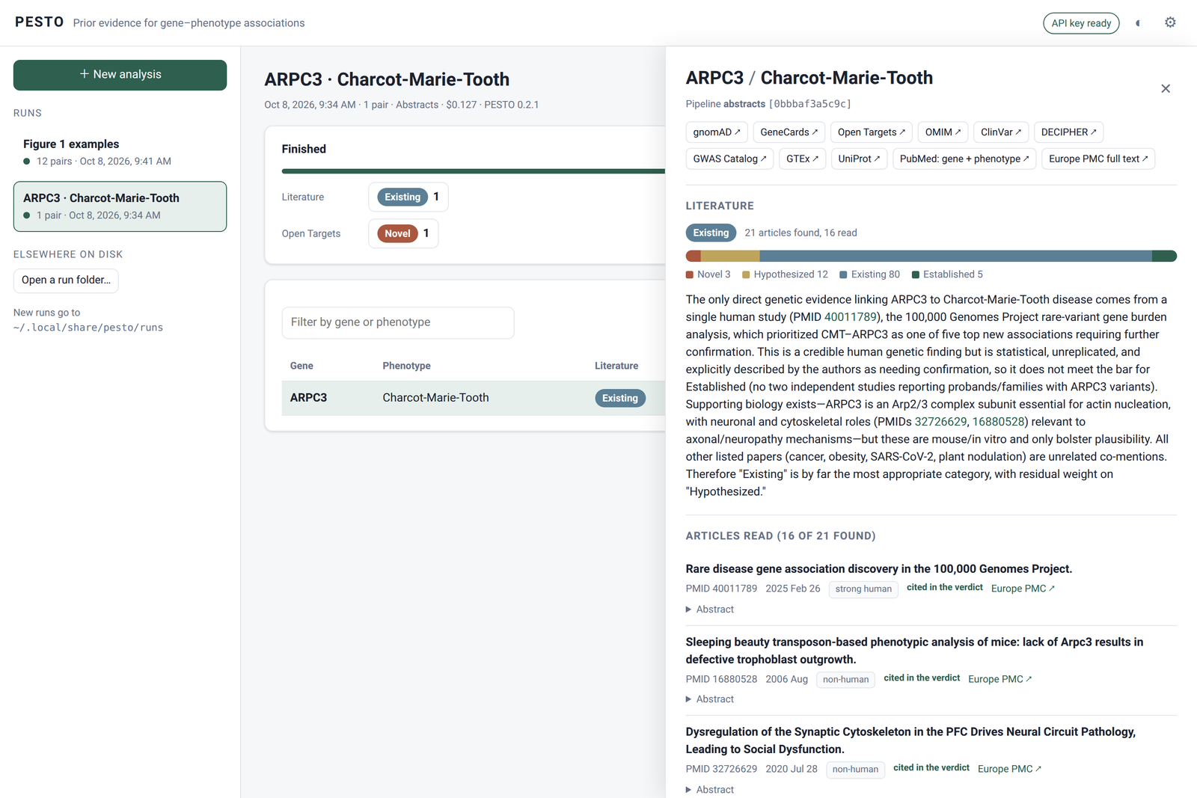Screen dimensions: 1197x798
Task: Expand Abstract for the Sleeping beauty transposon article
Action: click(710, 699)
